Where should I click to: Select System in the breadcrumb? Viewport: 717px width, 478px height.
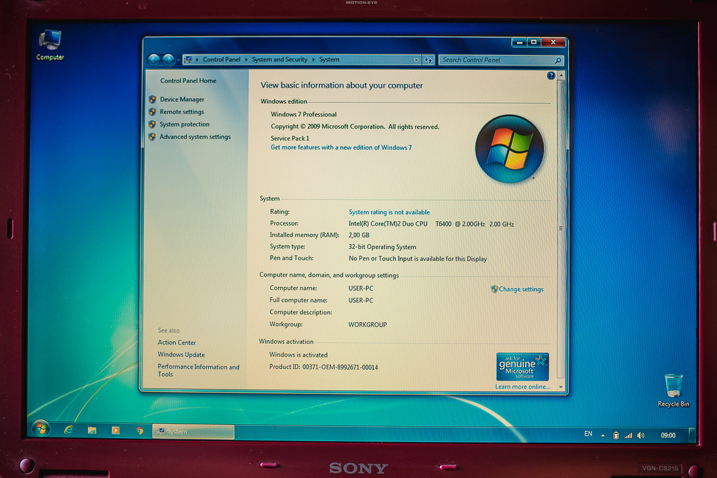click(x=329, y=59)
